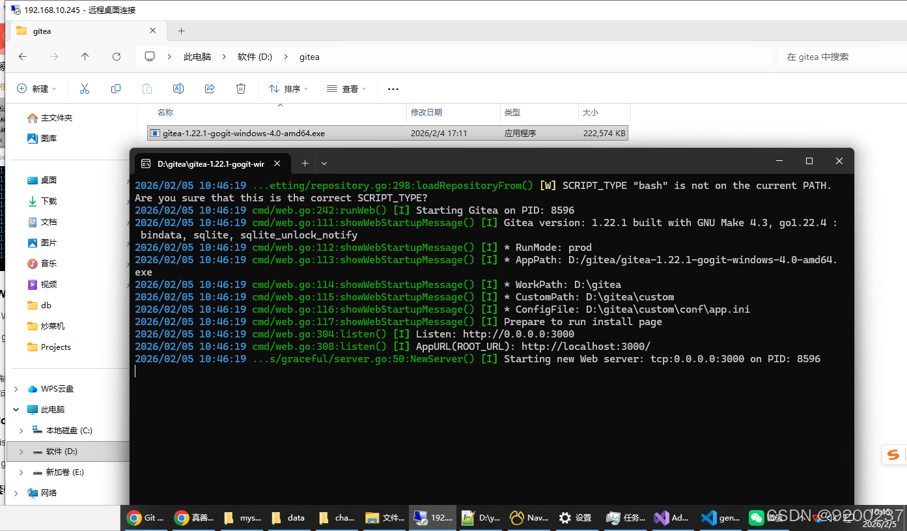
Task: Open a new terminal tab
Action: point(305,163)
